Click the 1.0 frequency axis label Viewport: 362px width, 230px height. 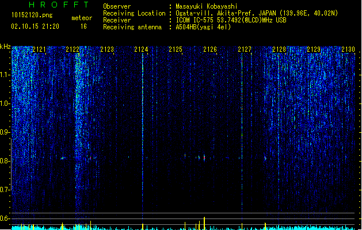pos(5,103)
